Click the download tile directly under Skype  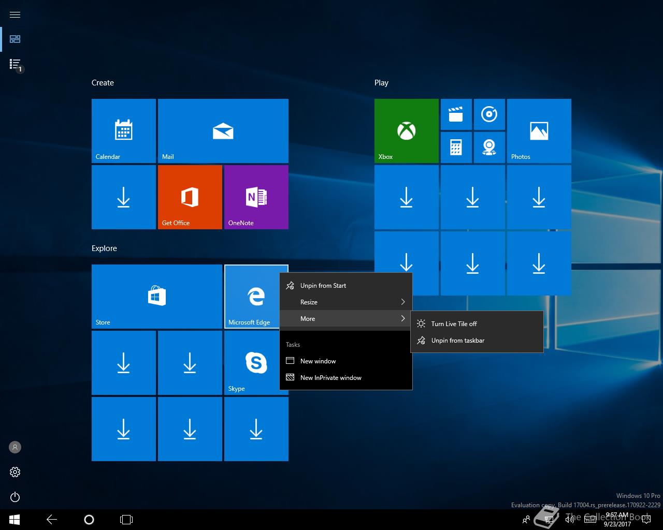coord(256,429)
